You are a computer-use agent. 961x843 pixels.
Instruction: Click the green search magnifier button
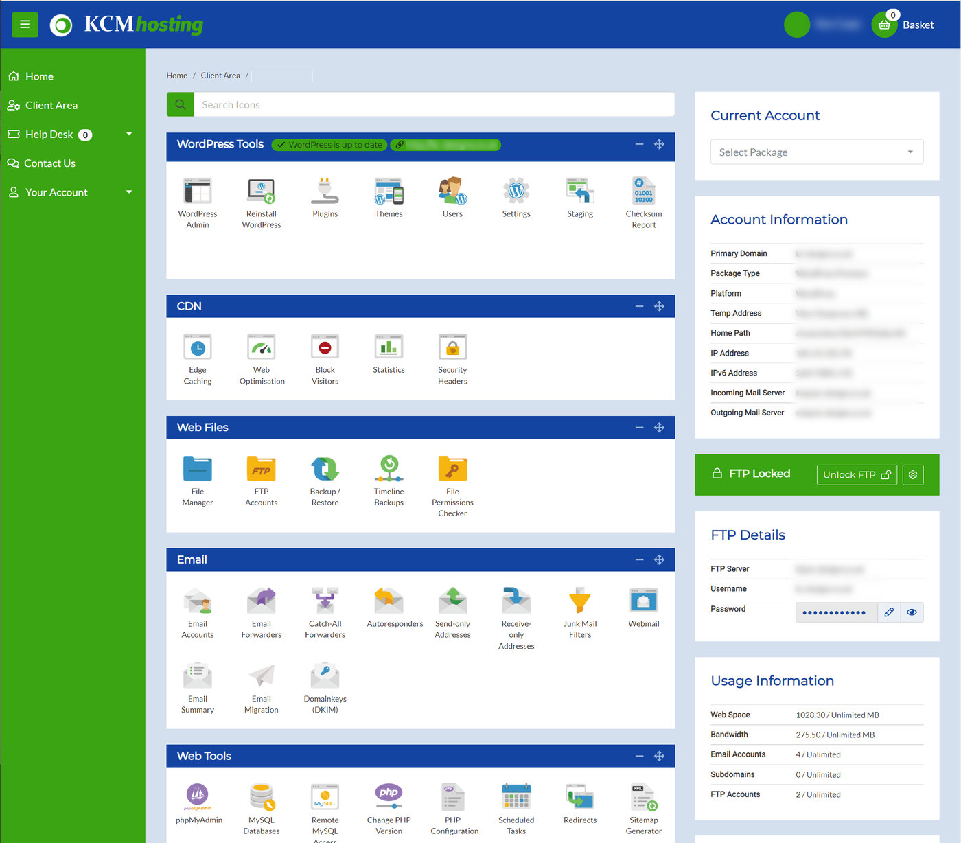click(181, 105)
